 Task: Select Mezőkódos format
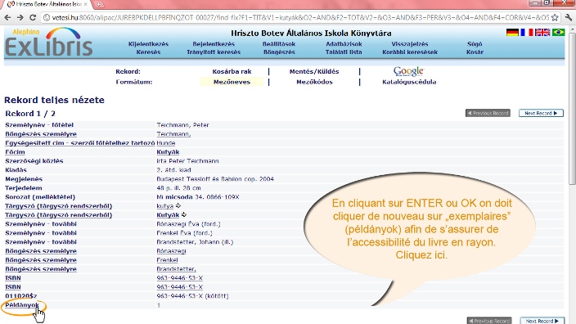click(314, 82)
